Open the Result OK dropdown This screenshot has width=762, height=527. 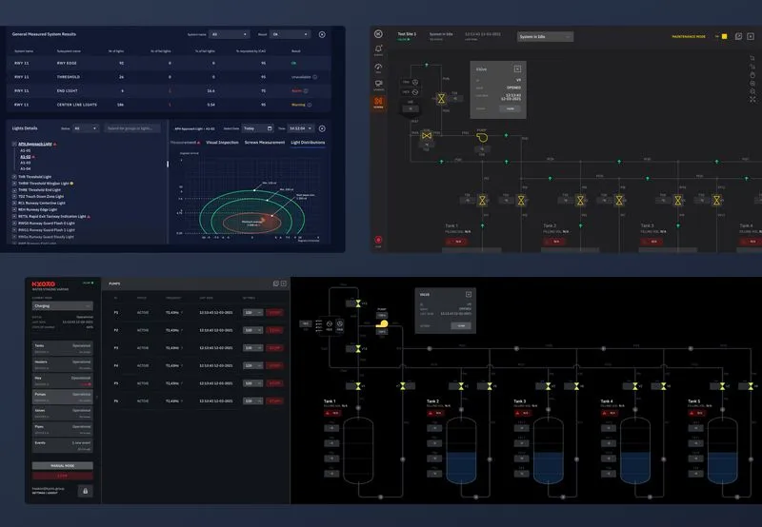point(290,34)
